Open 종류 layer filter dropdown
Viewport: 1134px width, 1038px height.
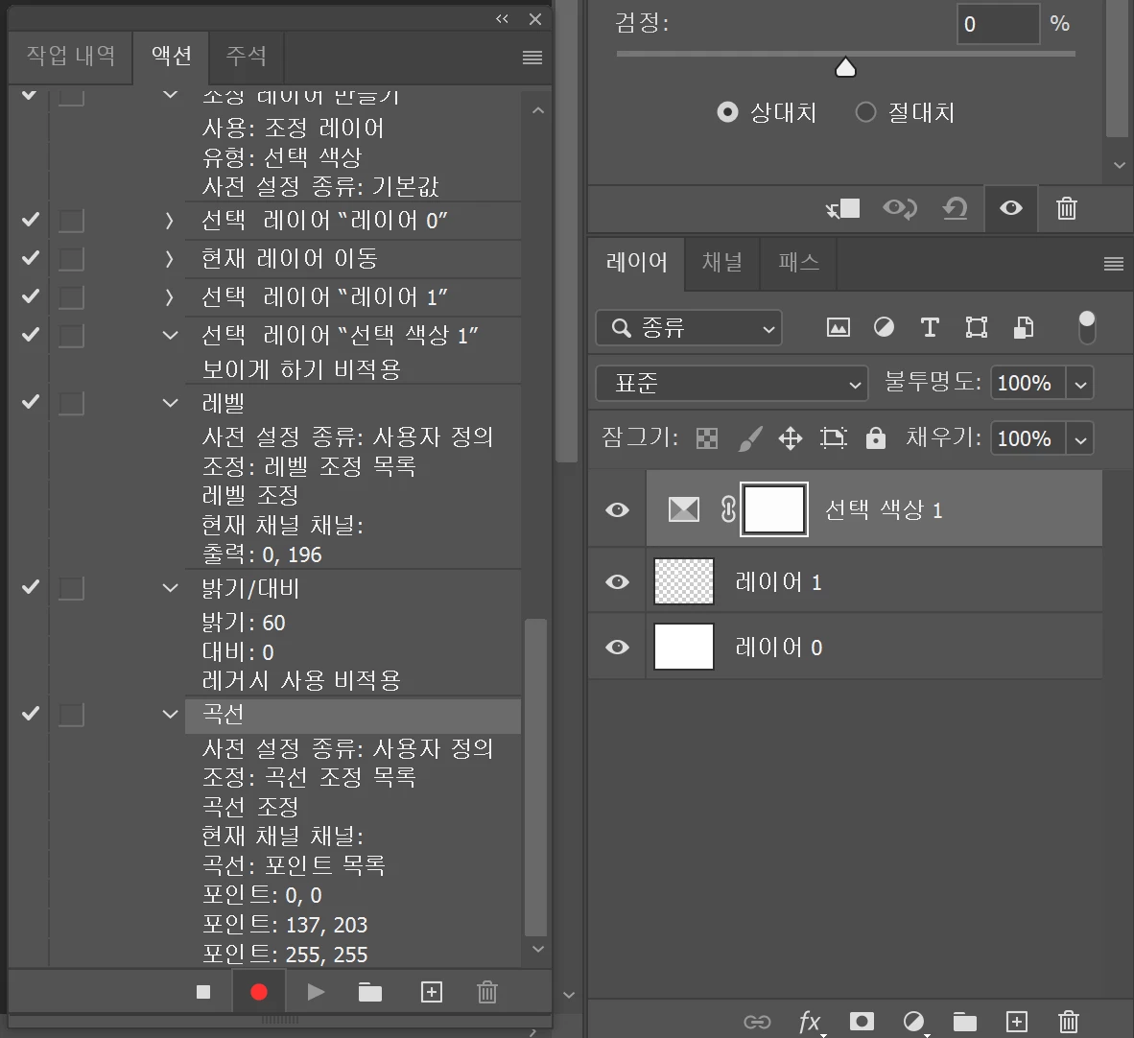(x=689, y=328)
